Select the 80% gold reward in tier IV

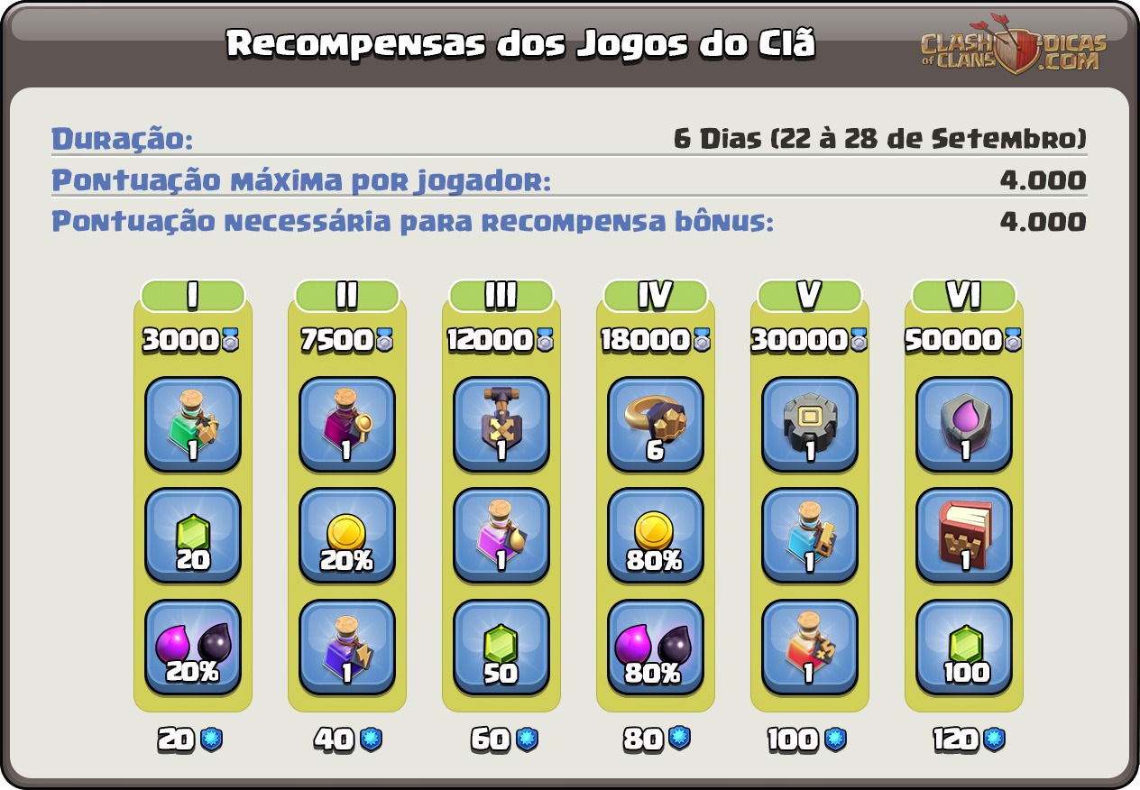coord(656,536)
